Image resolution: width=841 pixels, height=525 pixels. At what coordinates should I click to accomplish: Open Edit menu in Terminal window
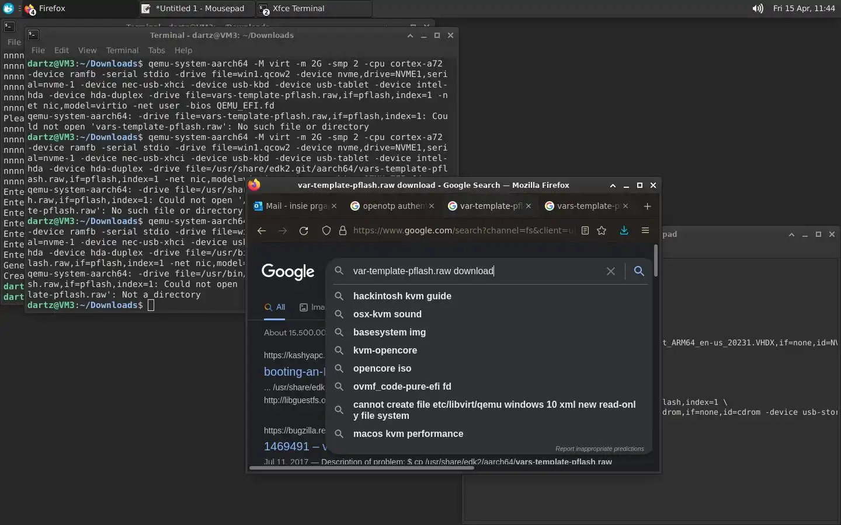[61, 50]
